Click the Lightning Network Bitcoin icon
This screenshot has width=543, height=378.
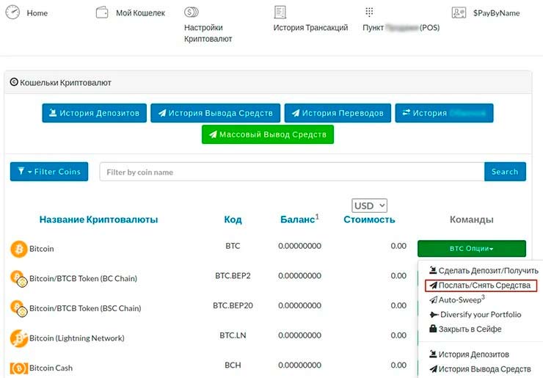click(x=18, y=338)
